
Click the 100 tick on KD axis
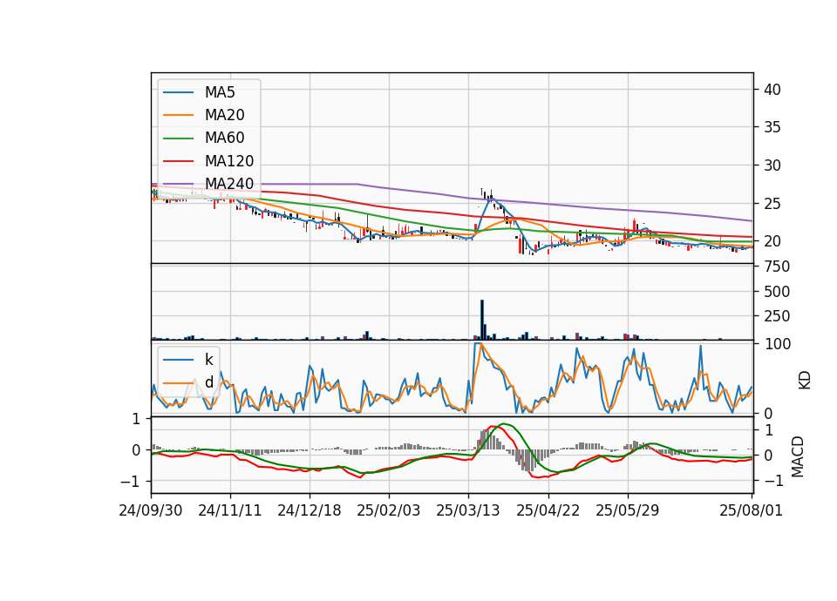[x=777, y=344]
